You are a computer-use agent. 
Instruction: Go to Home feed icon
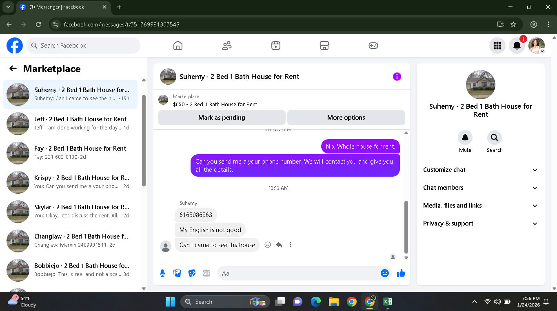178,46
